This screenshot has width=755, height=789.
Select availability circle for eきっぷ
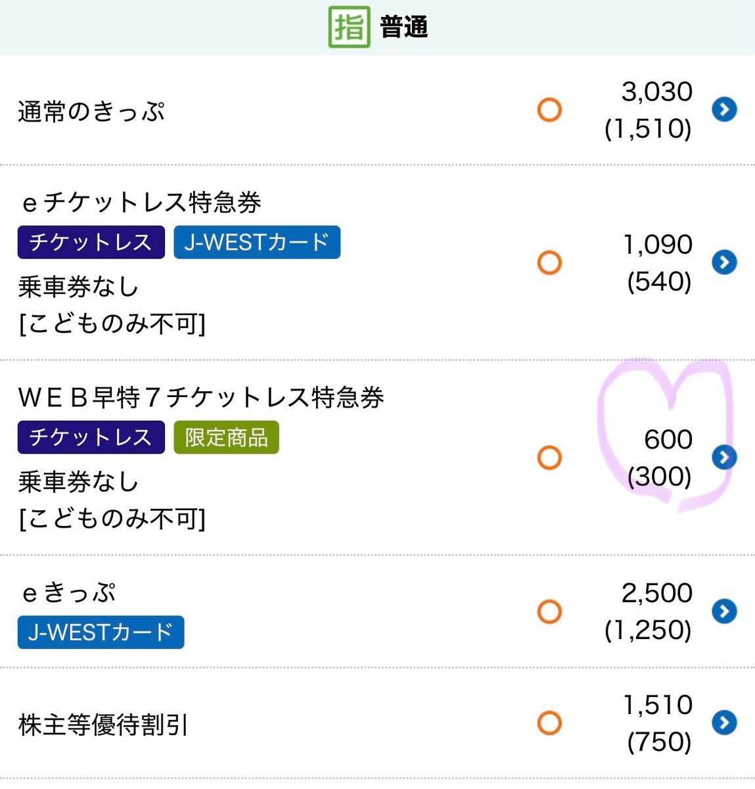pos(549,611)
